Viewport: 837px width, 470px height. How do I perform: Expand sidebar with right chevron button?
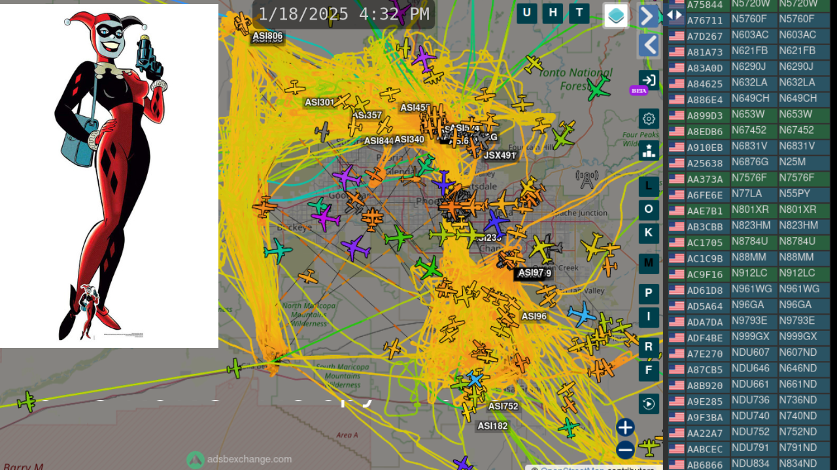click(x=648, y=16)
